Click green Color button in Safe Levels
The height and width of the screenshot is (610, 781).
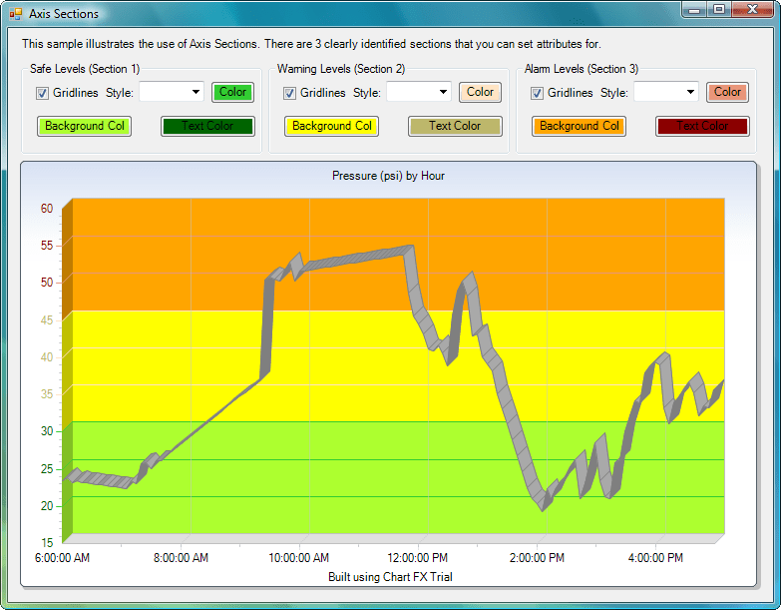[232, 92]
